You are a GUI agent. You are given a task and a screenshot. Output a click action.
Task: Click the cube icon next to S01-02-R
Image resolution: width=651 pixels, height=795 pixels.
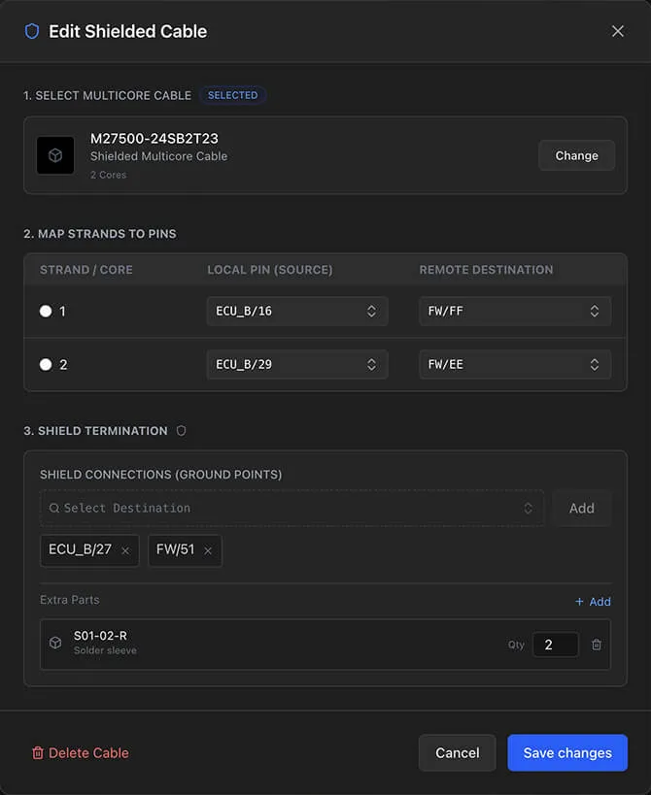[55, 644]
